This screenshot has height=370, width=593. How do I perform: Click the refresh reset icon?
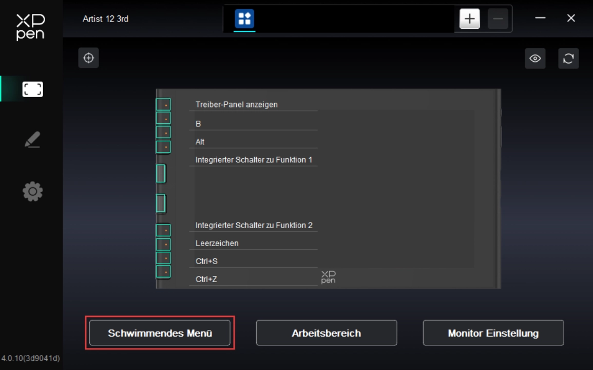click(568, 59)
